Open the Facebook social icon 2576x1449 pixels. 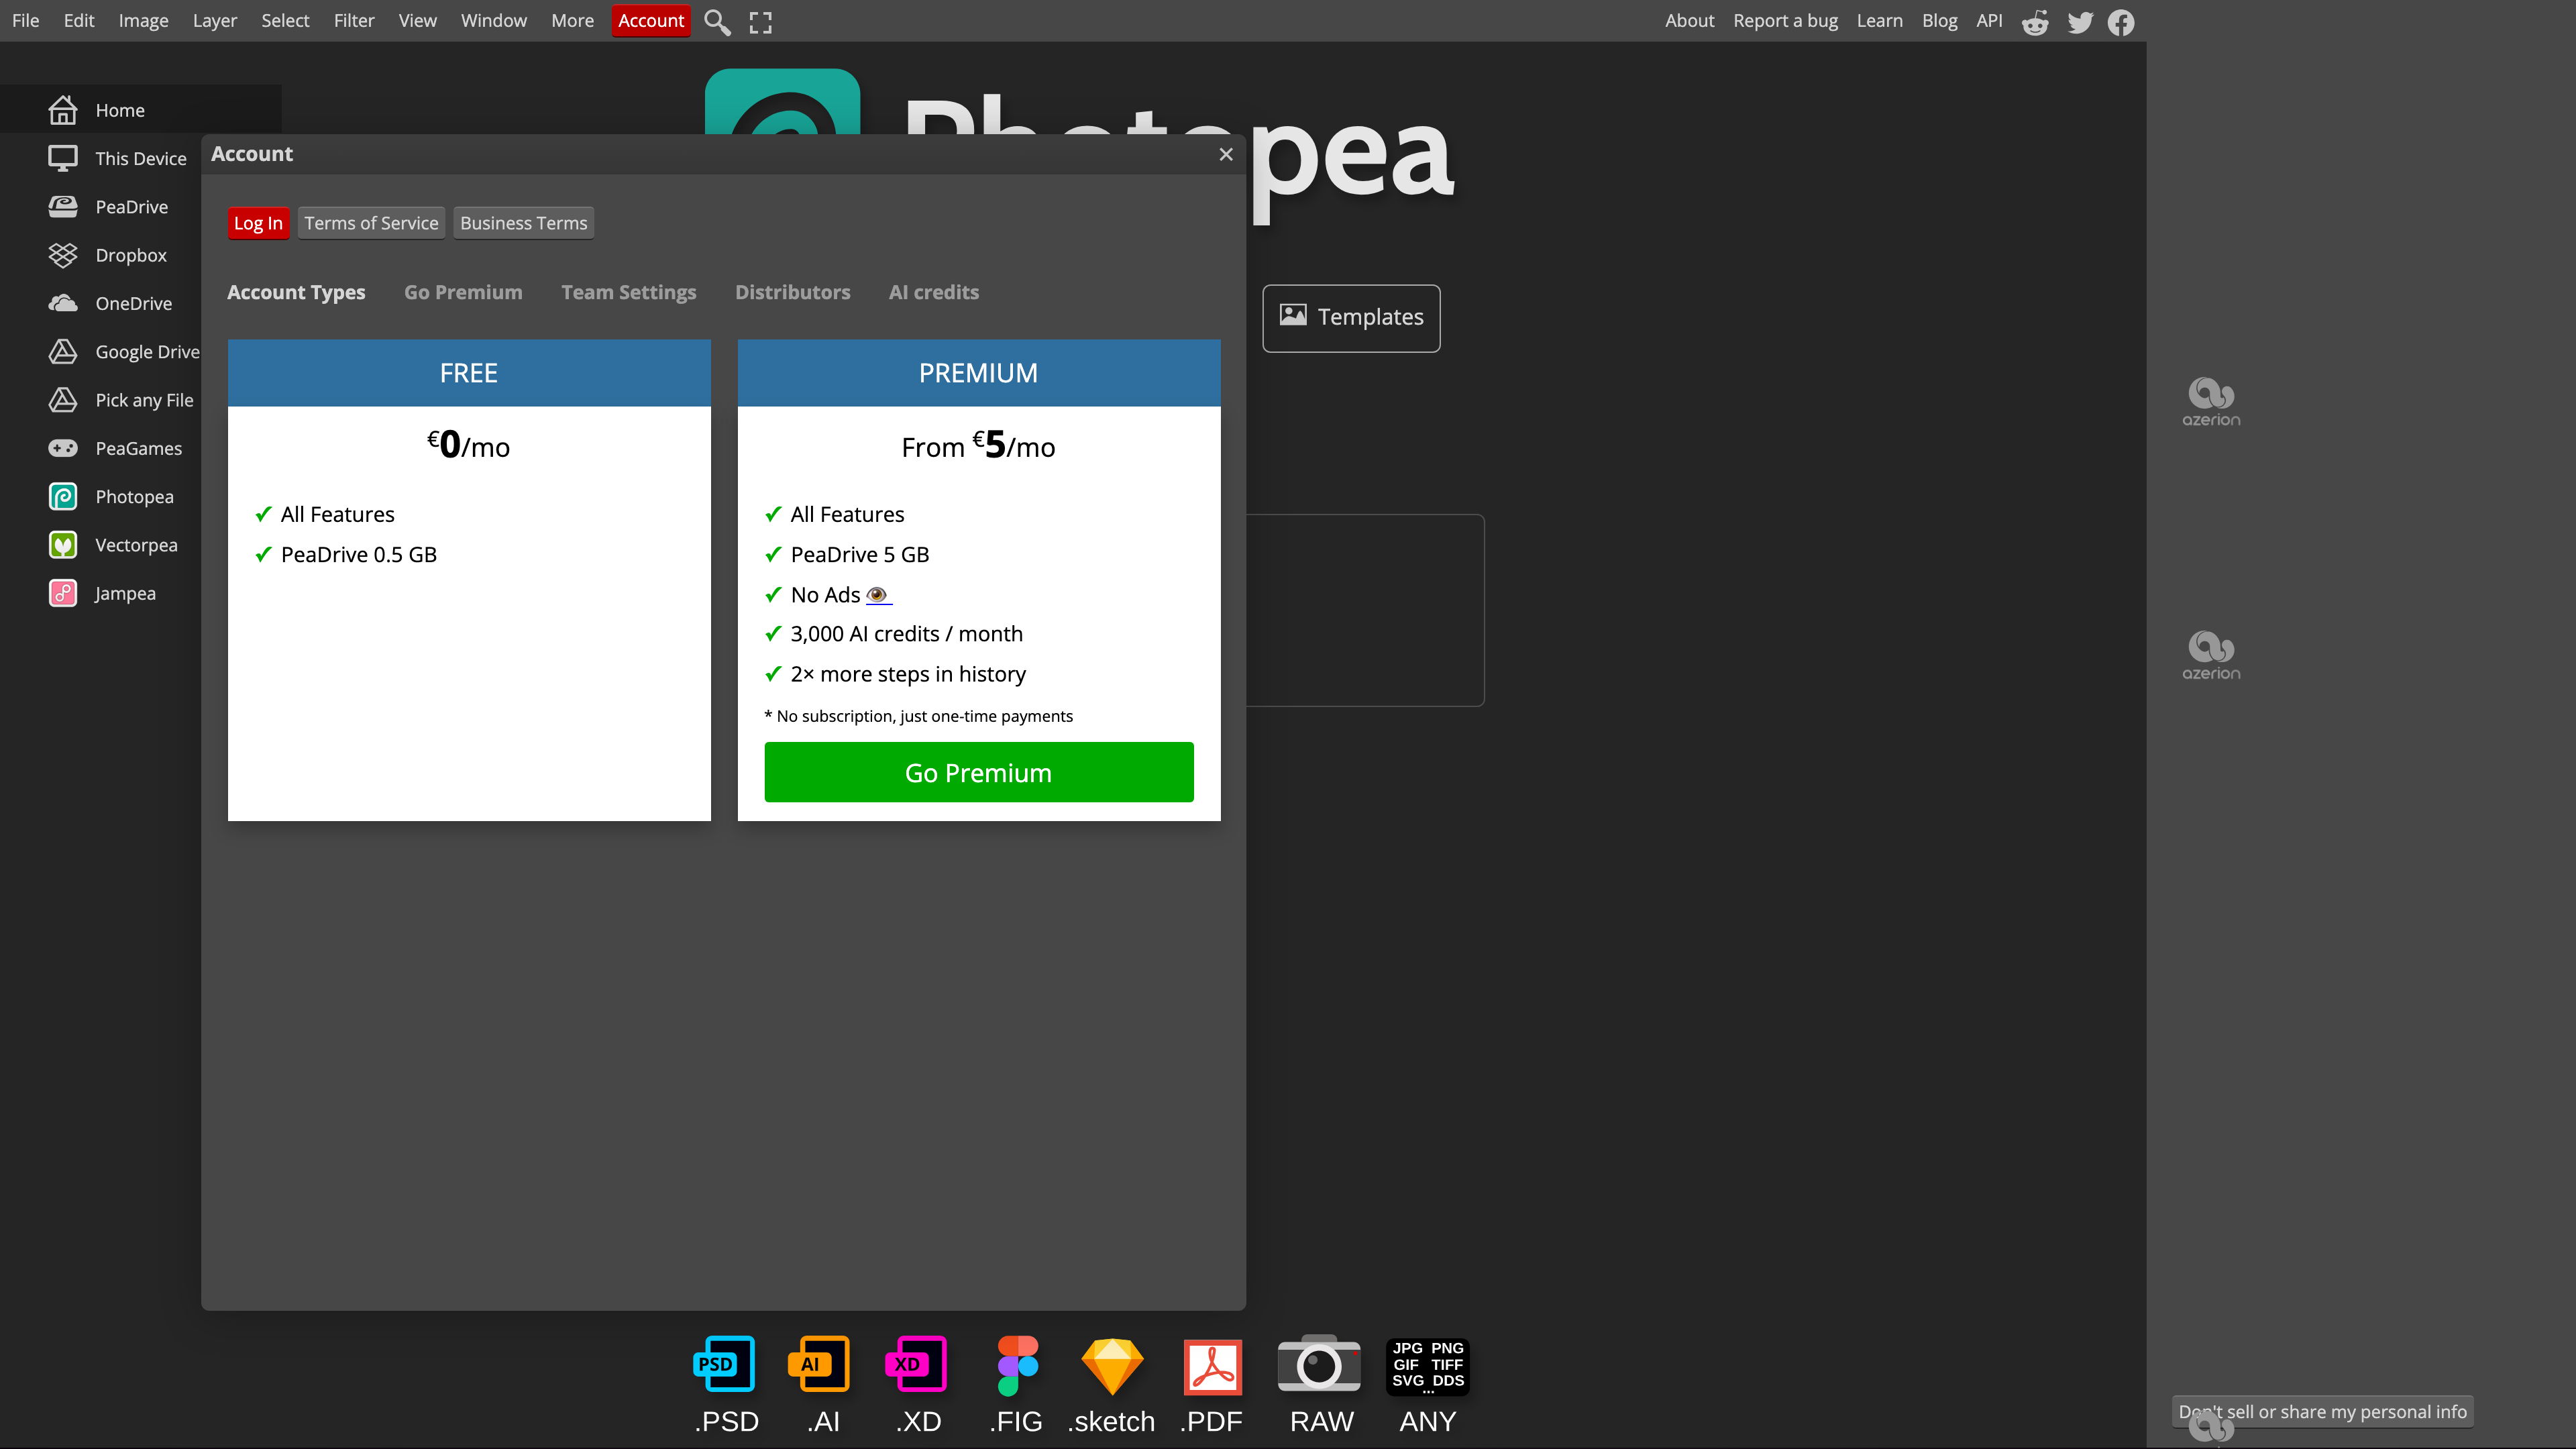click(x=2121, y=22)
